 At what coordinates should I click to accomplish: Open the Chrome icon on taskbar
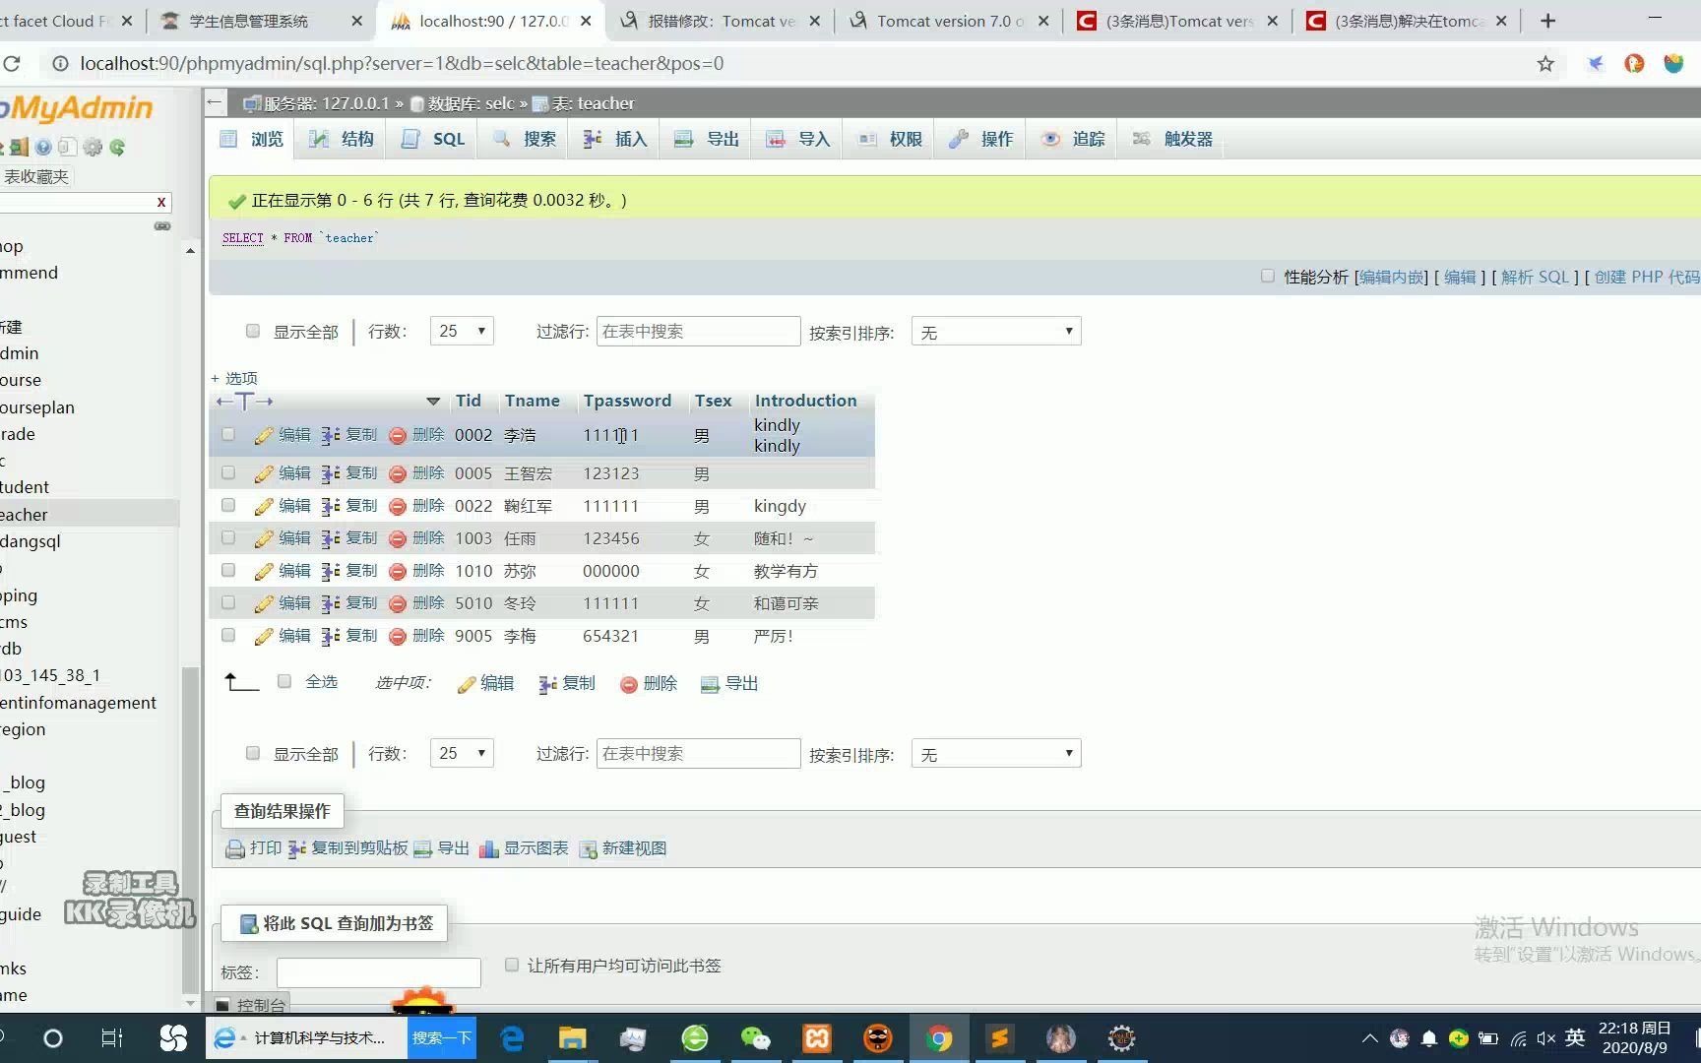coord(938,1037)
